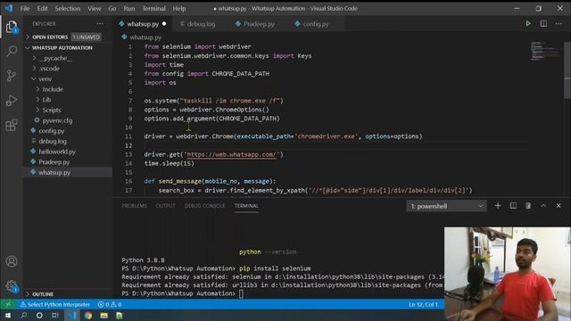Image resolution: width=571 pixels, height=321 pixels.
Task: Open the Search view in activity bar
Action: pyautogui.click(x=12, y=51)
